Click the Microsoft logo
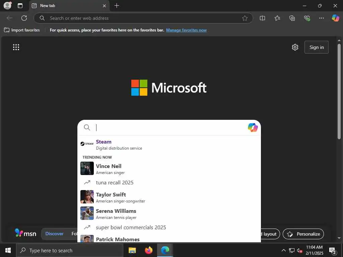343x257 pixels. [x=169, y=88]
